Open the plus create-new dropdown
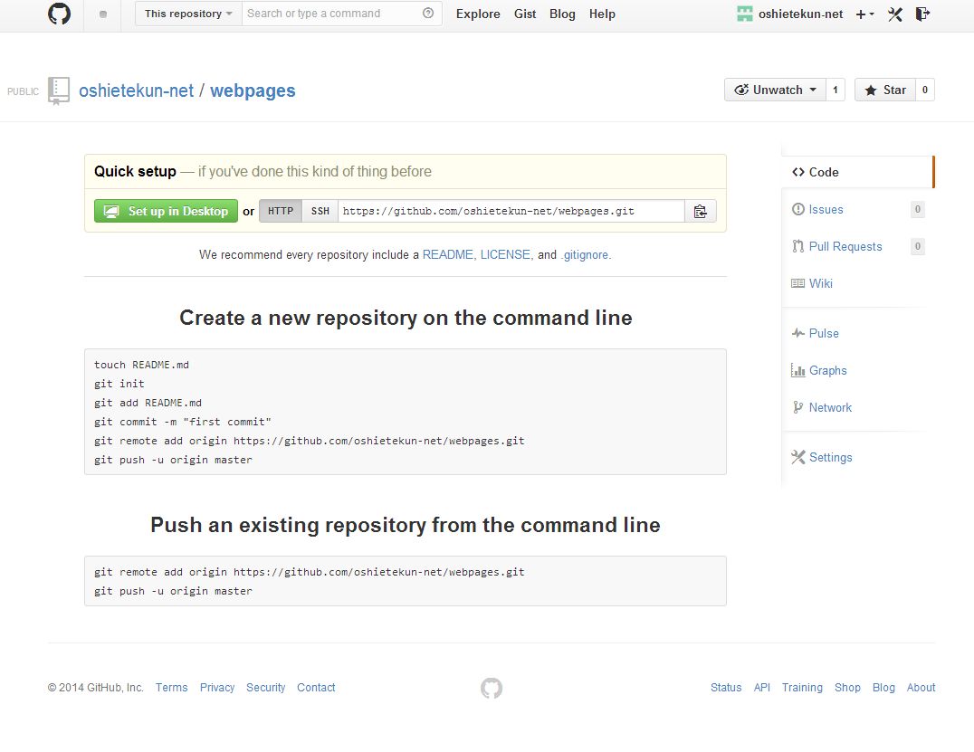974x752 pixels. (864, 14)
